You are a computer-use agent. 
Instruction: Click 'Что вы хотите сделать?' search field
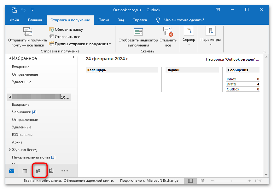click(x=184, y=20)
